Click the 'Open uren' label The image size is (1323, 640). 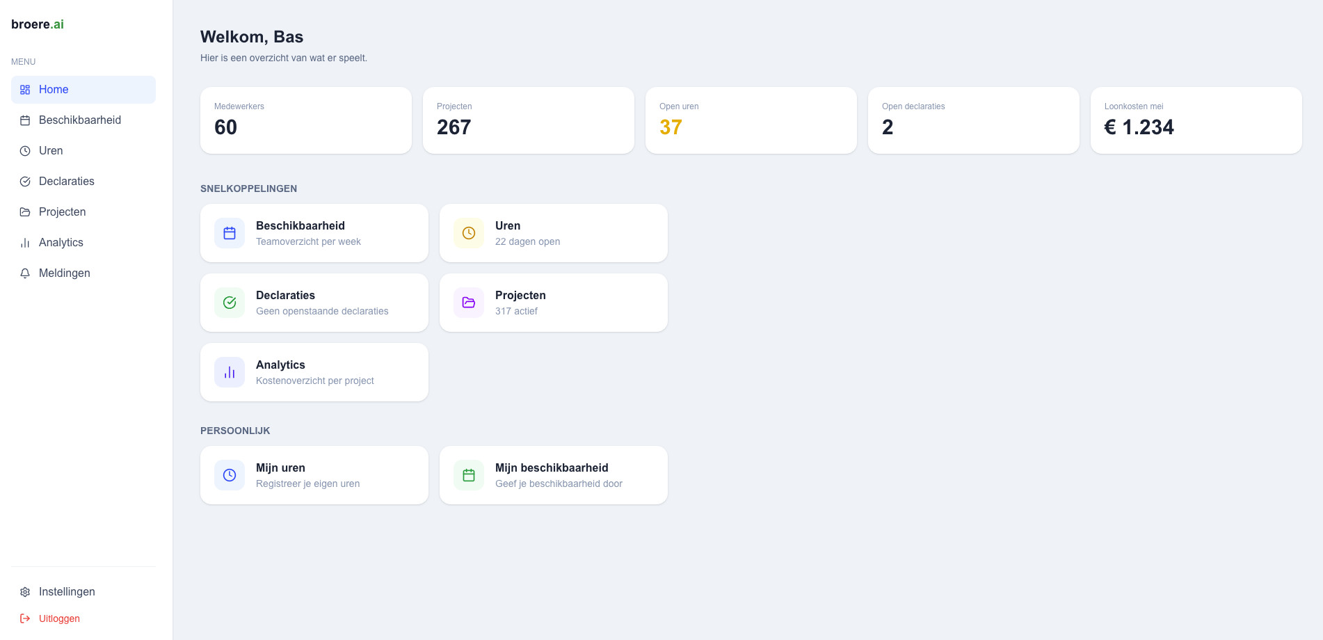tap(679, 106)
